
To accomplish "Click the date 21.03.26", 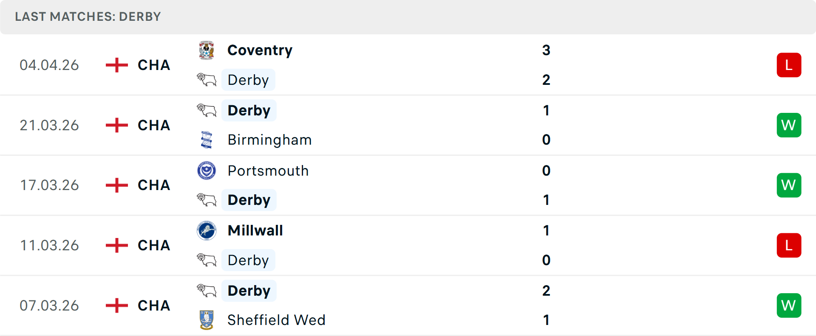I will [x=49, y=125].
